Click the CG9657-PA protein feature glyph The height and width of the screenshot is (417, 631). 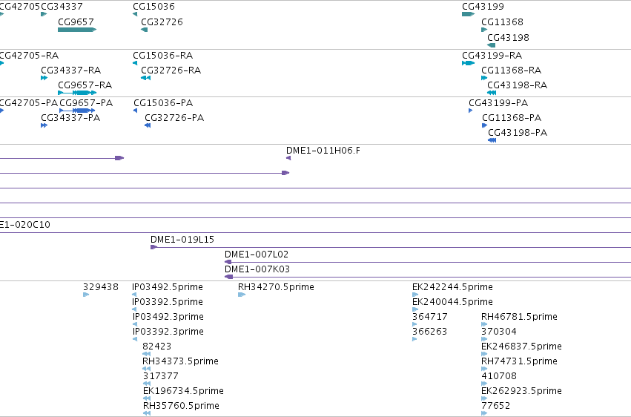77,111
